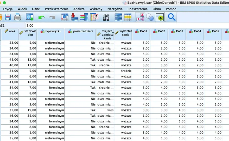229x141 pixels.
Task: Click stażzwiązku cell showing 25,00
Action: point(28,116)
